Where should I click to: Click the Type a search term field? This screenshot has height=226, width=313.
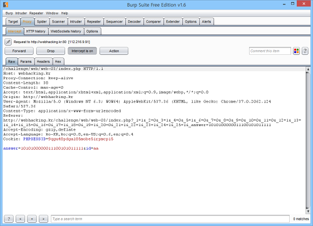[x=170, y=219]
